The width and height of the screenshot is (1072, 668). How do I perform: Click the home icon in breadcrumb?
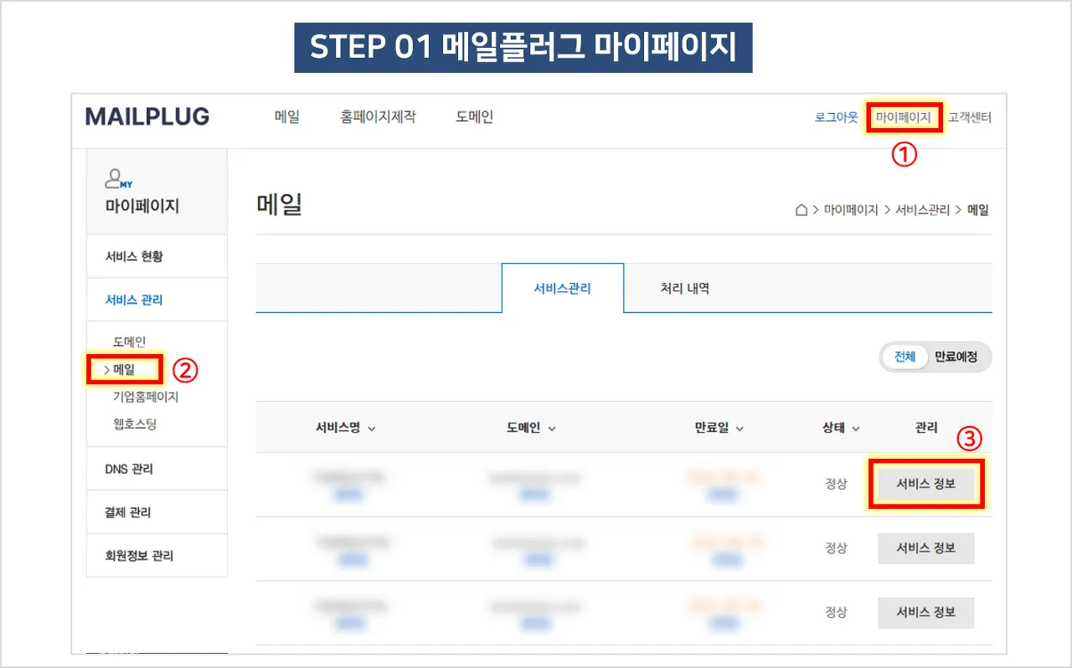[x=801, y=210]
